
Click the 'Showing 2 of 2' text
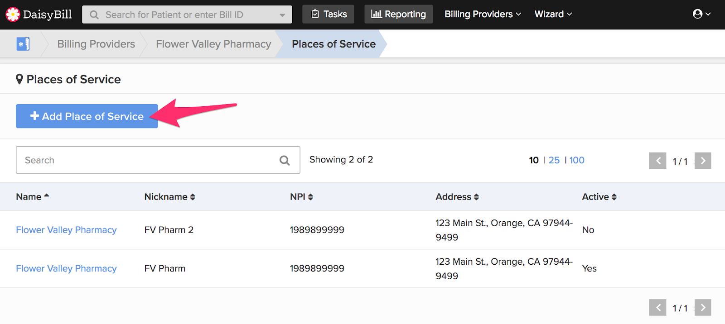pyautogui.click(x=341, y=160)
